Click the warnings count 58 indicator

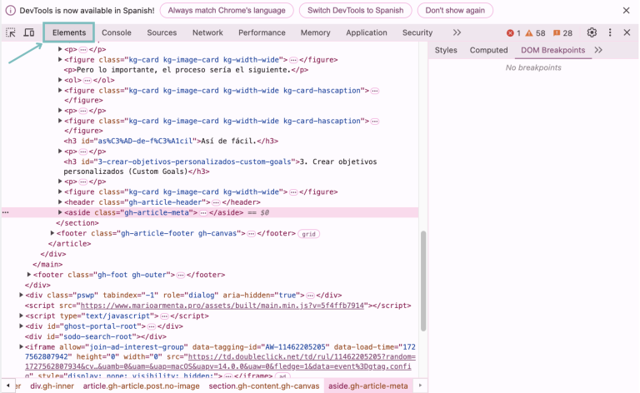[535, 33]
